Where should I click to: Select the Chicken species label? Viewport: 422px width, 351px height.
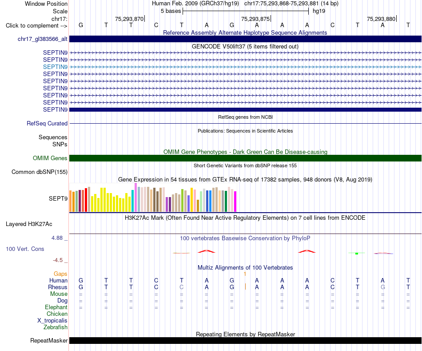pos(57,314)
